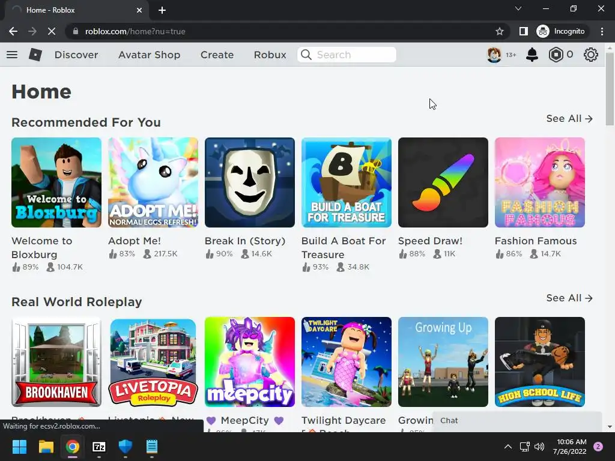Click the Incognito profile indicator
This screenshot has width=615, height=461.
click(x=561, y=31)
